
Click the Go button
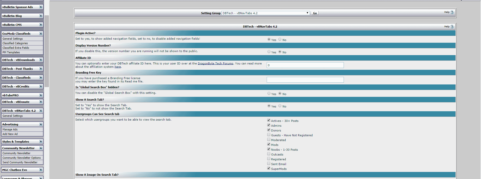point(315,13)
